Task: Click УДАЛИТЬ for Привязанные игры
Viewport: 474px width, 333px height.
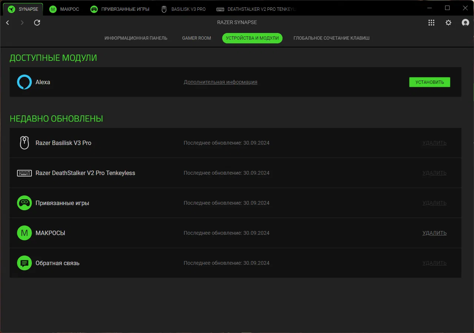Action: tap(434, 203)
